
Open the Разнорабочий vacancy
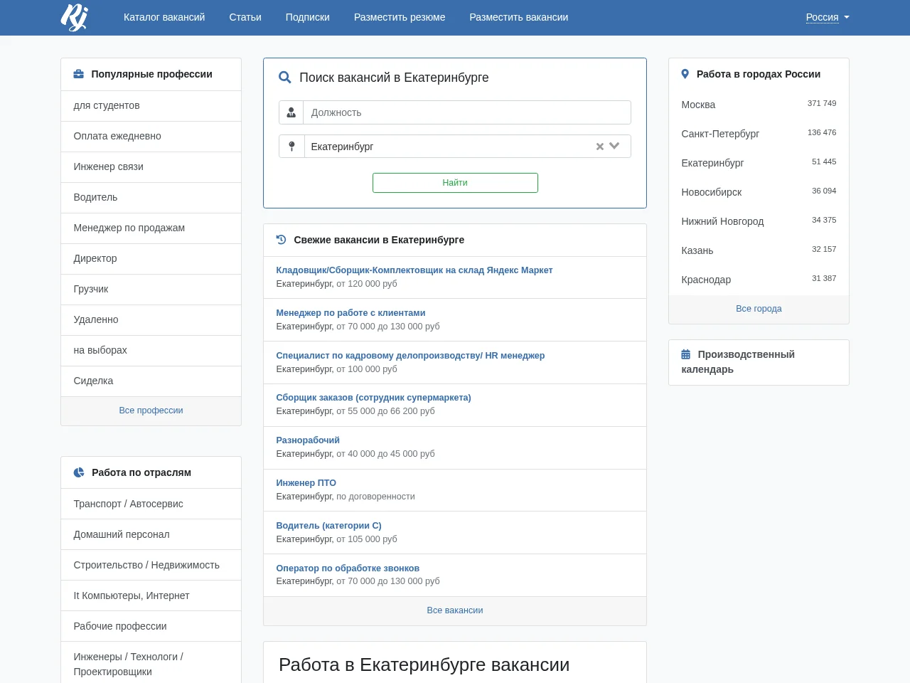[308, 440]
